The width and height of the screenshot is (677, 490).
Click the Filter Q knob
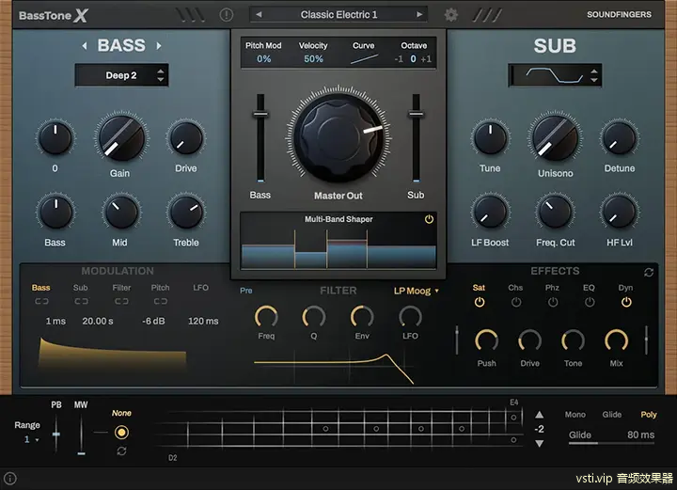(314, 317)
